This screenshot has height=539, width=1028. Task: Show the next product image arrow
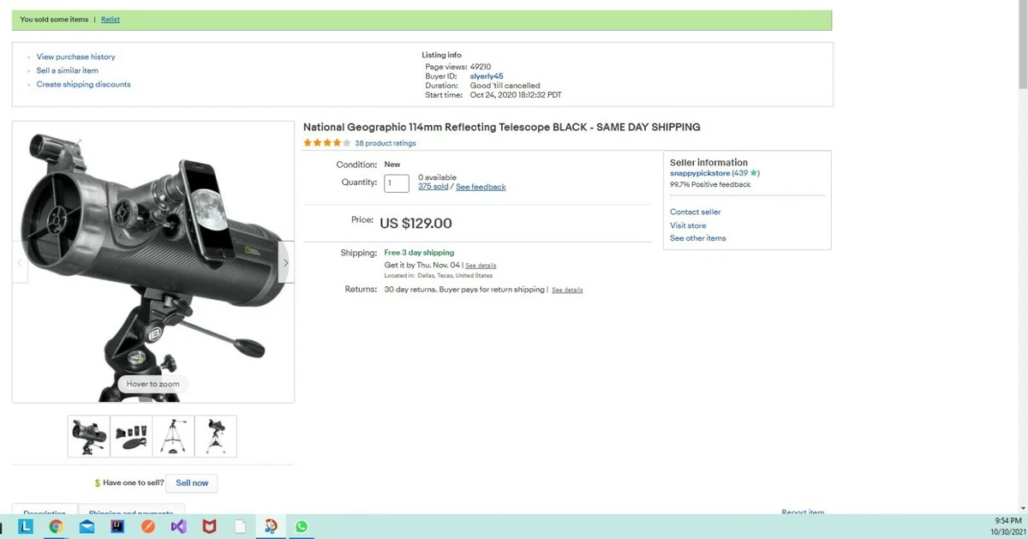(x=286, y=263)
